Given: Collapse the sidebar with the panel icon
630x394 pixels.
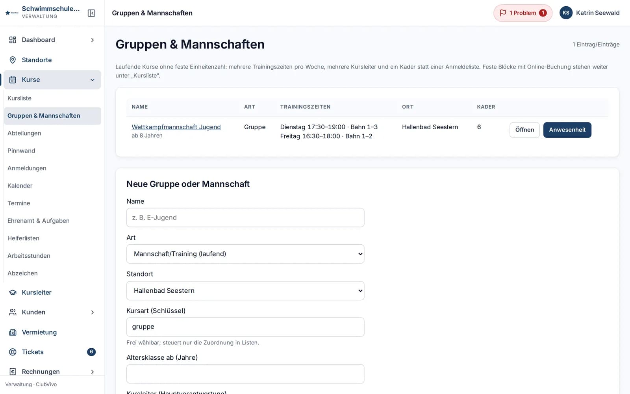Looking at the screenshot, I should pyautogui.click(x=91, y=13).
